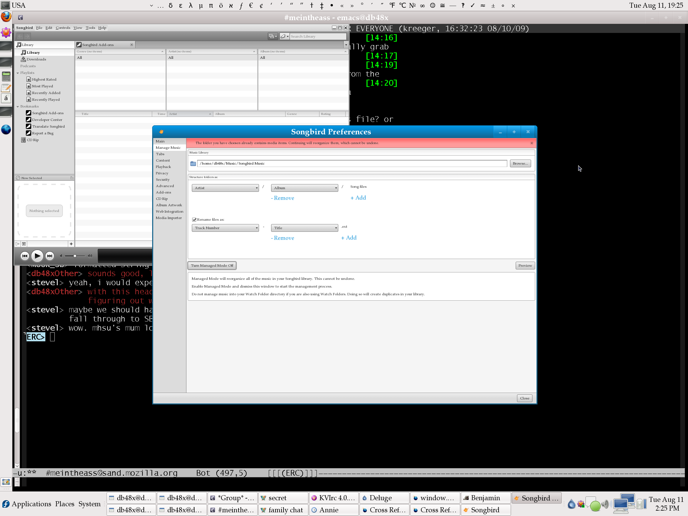Click the display pane down-arrow icon button

(24, 244)
